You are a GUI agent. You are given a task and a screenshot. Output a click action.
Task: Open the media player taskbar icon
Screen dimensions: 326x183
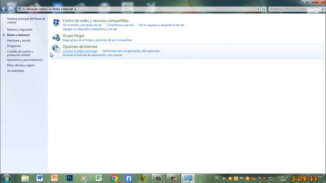click(84, 178)
